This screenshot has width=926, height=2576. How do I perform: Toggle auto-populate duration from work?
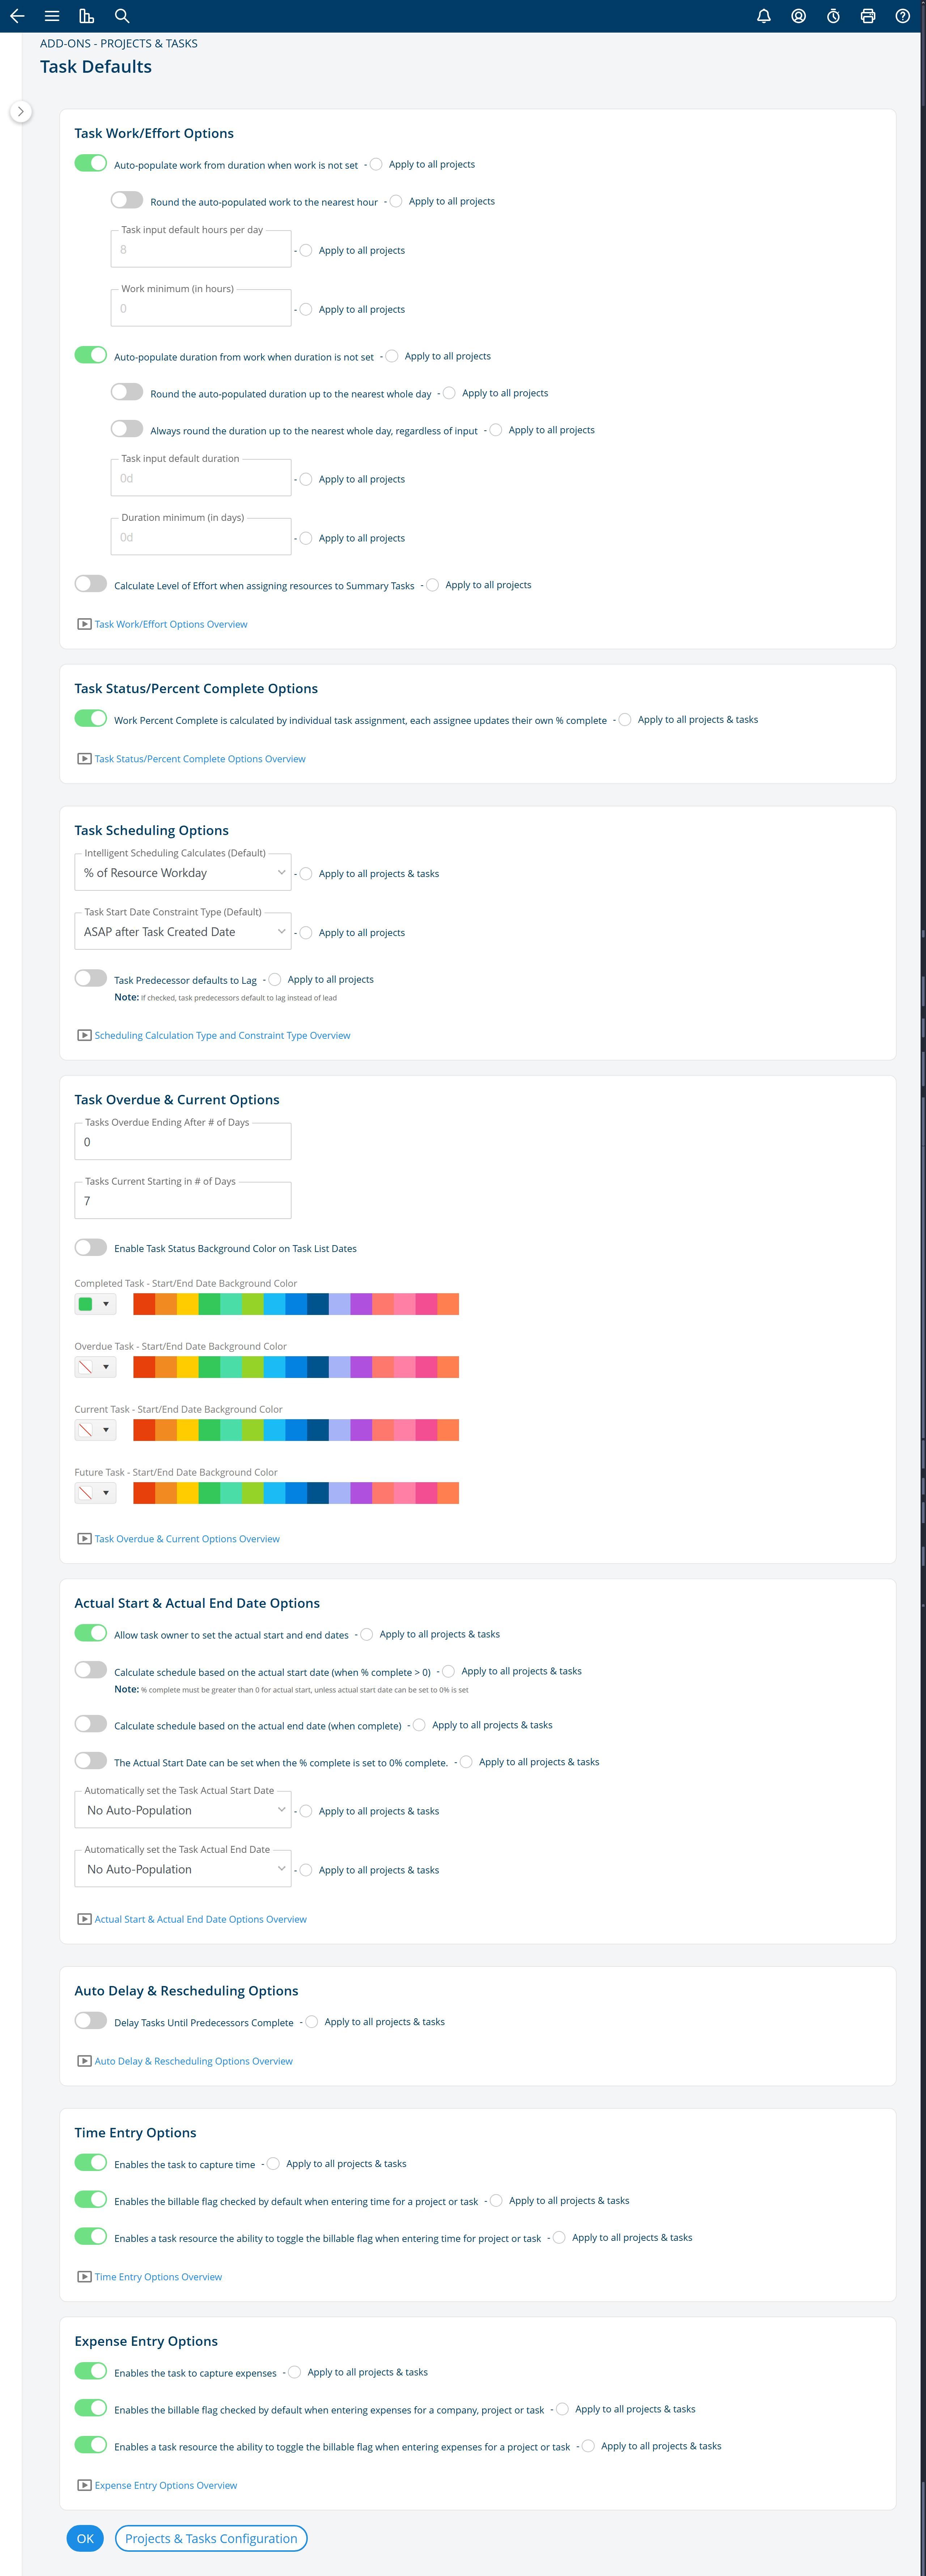[91, 355]
